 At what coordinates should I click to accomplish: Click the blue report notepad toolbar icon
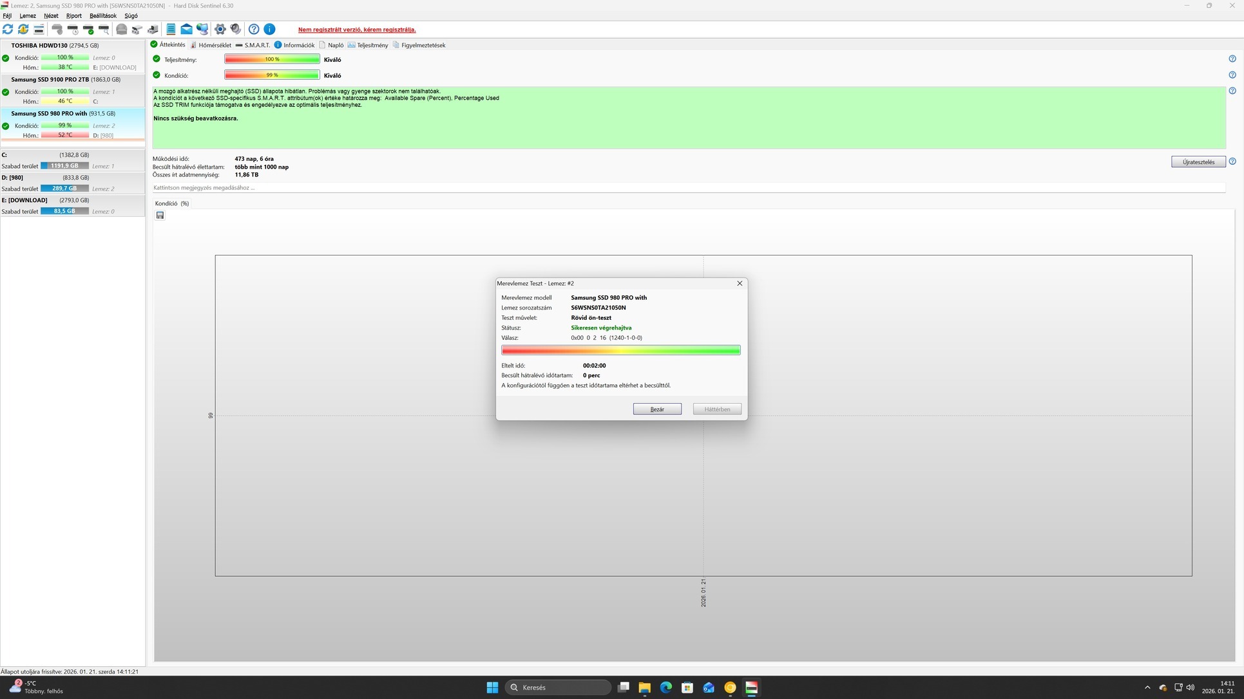171,29
